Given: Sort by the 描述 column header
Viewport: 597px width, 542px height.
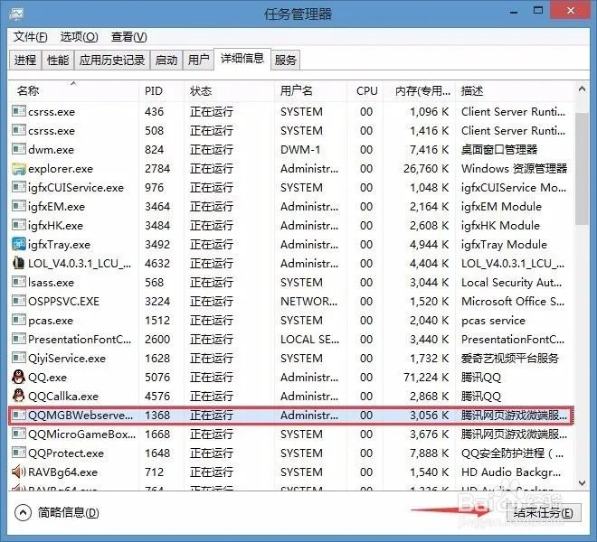Looking at the screenshot, I should click(x=514, y=91).
